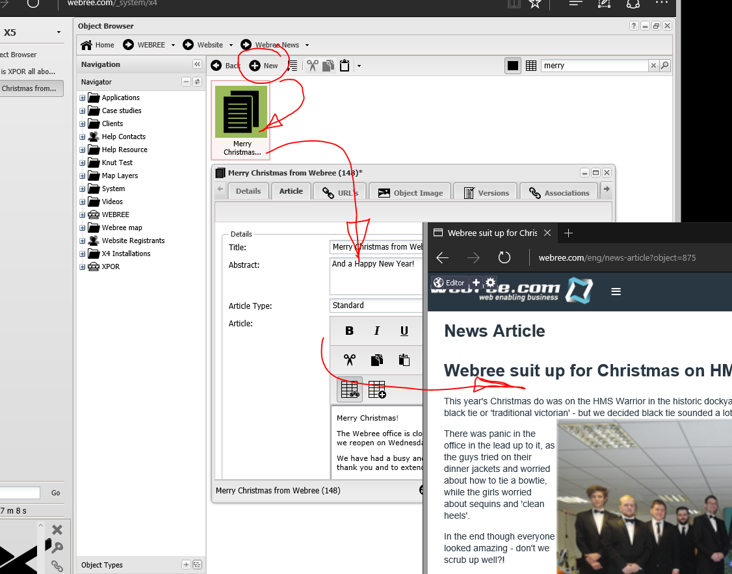732x574 pixels.
Task: Select Knut Test folder
Action: click(x=117, y=163)
